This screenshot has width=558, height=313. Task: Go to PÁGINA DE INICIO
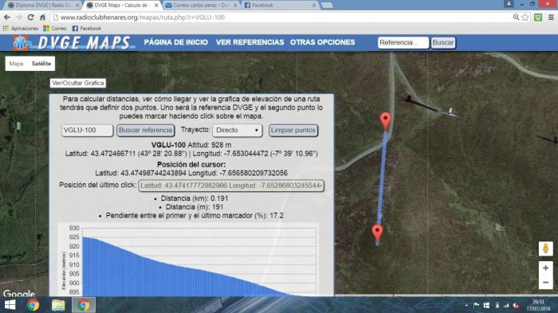click(176, 42)
